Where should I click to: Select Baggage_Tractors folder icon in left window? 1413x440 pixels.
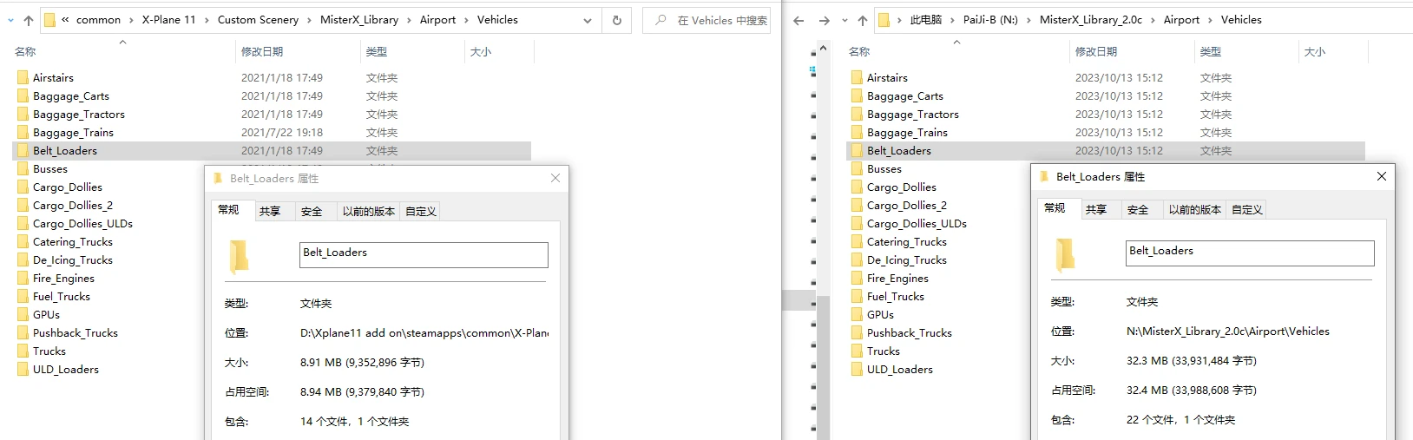tap(23, 114)
